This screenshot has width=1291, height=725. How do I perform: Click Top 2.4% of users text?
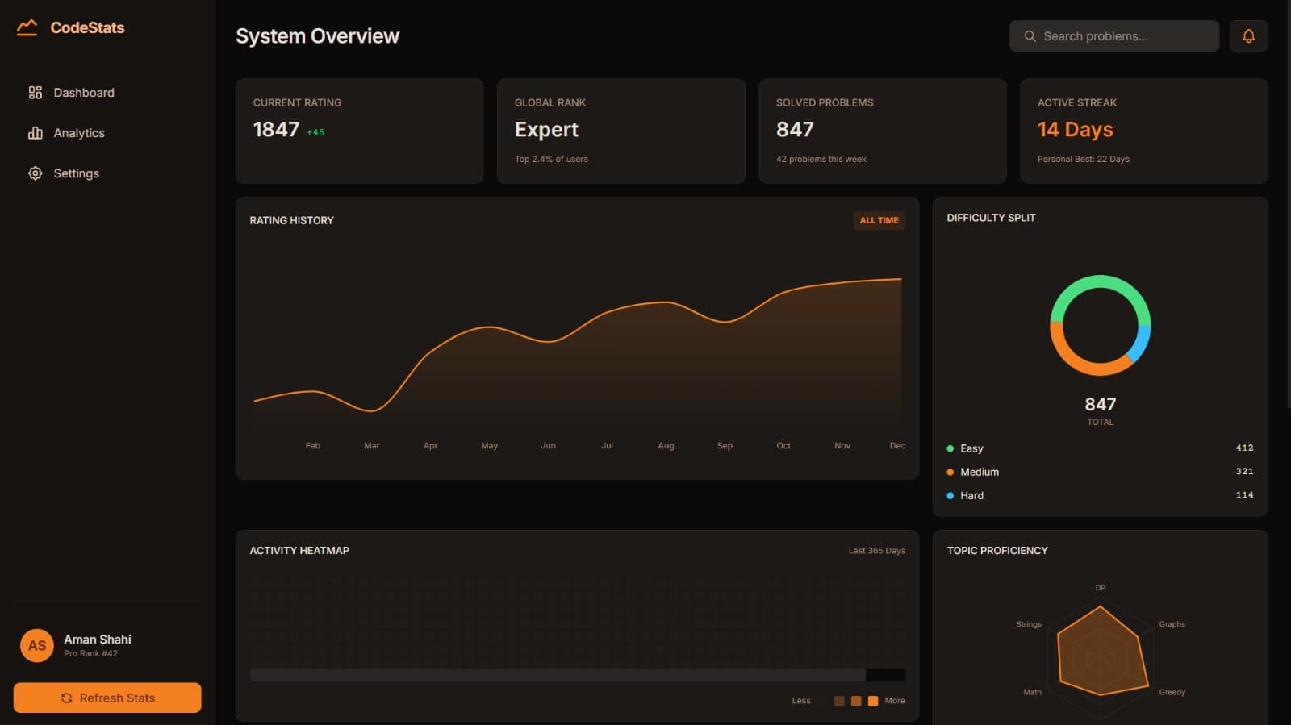(551, 159)
